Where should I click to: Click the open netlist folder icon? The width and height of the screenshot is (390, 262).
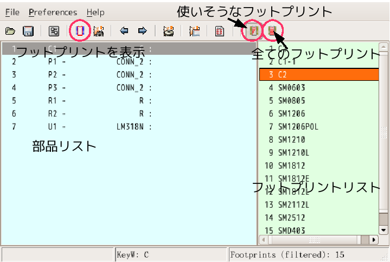[10, 31]
